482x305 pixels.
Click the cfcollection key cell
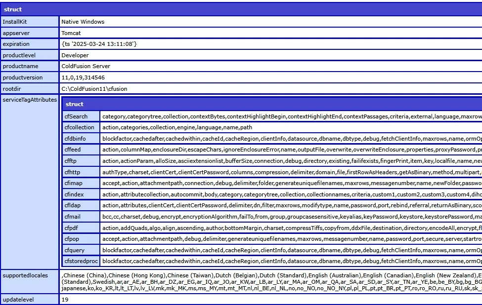pyautogui.click(x=81, y=127)
